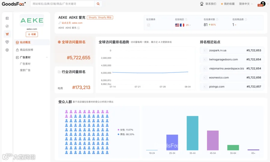Open eosmexico.com similar site row

tap(232, 78)
